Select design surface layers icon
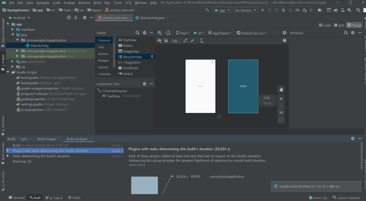This screenshot has height=201, width=366. click(x=160, y=33)
